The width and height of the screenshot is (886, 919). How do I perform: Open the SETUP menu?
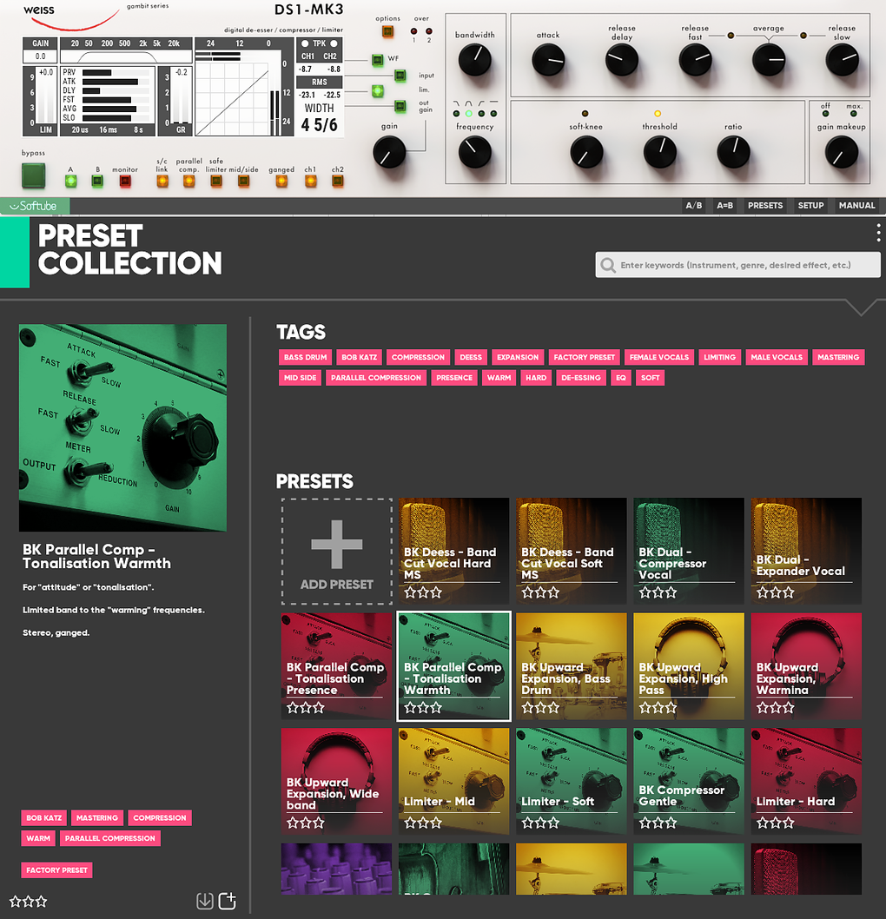click(x=811, y=206)
